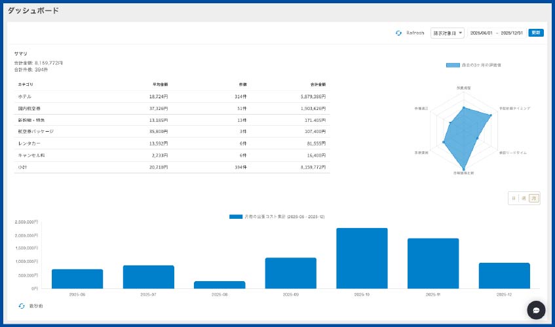Click the Refresh icon at top right
This screenshot has height=327, width=555.
pos(398,33)
